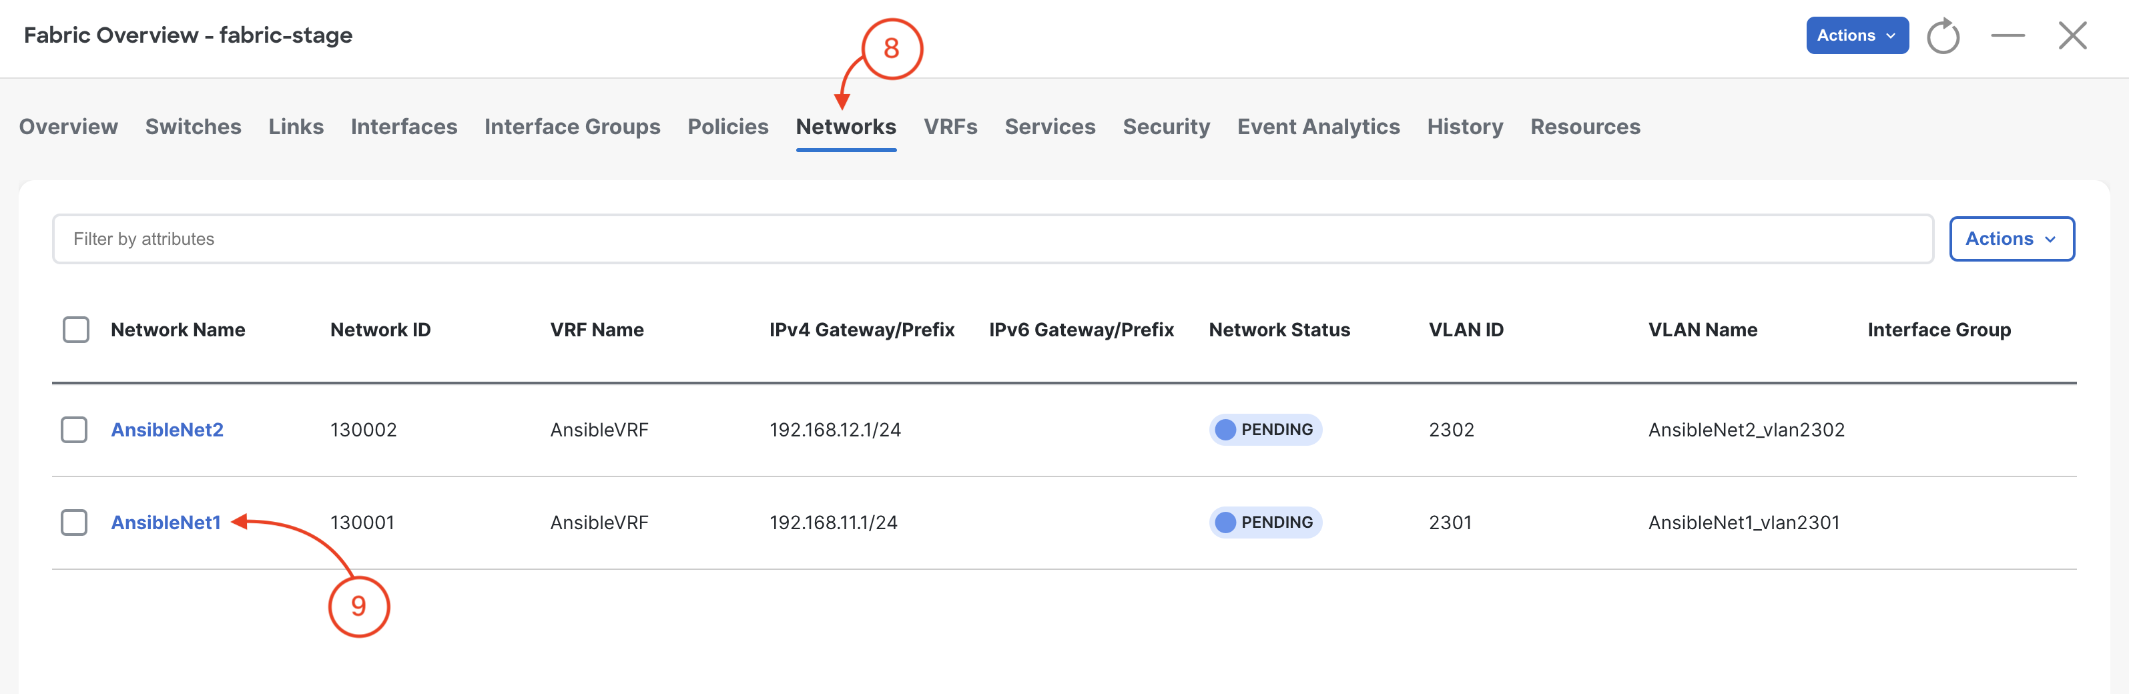Open the History tab
The width and height of the screenshot is (2129, 694).
[1466, 126]
